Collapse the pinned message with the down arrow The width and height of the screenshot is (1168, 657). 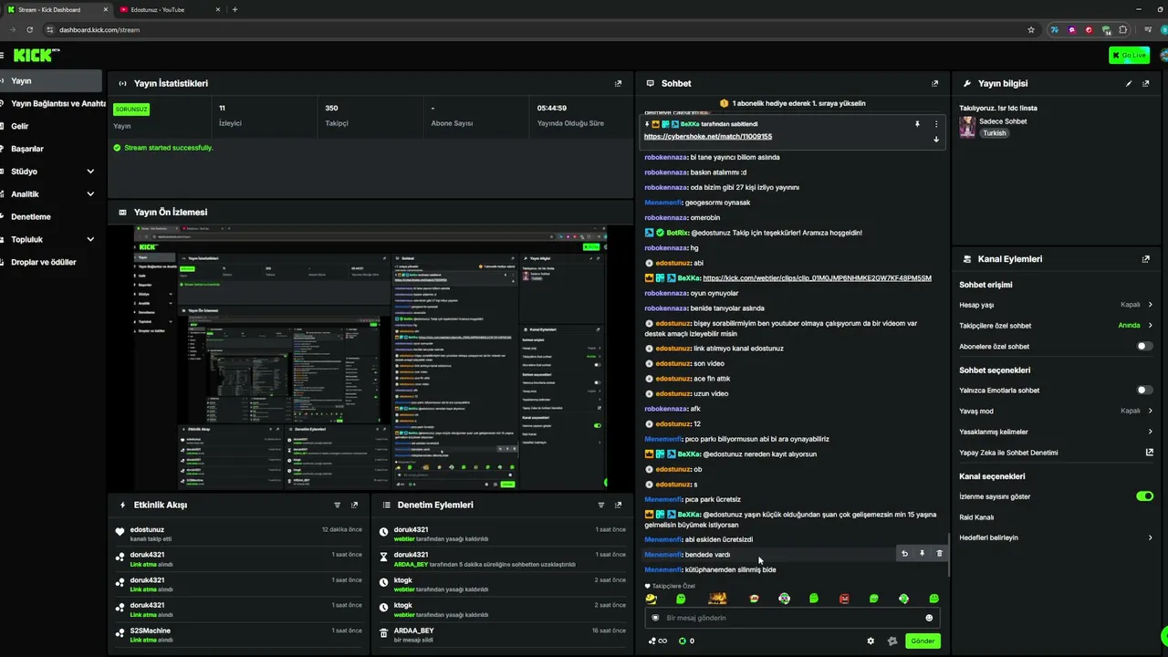click(936, 140)
